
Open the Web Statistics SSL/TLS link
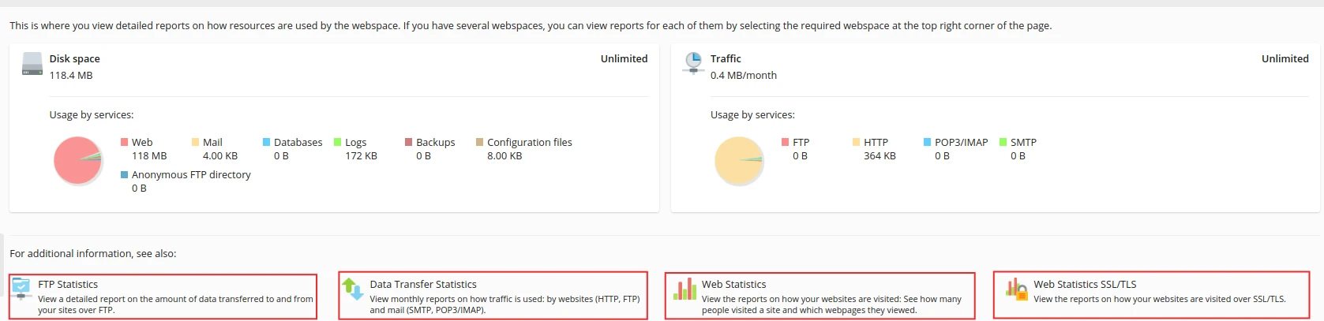[1085, 284]
